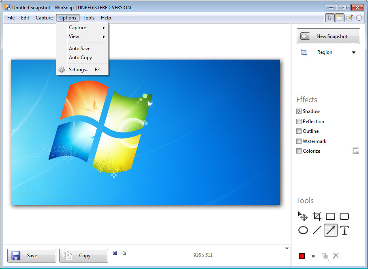The width and height of the screenshot is (368, 269).
Task: Close the open Options menu
Action: click(68, 18)
